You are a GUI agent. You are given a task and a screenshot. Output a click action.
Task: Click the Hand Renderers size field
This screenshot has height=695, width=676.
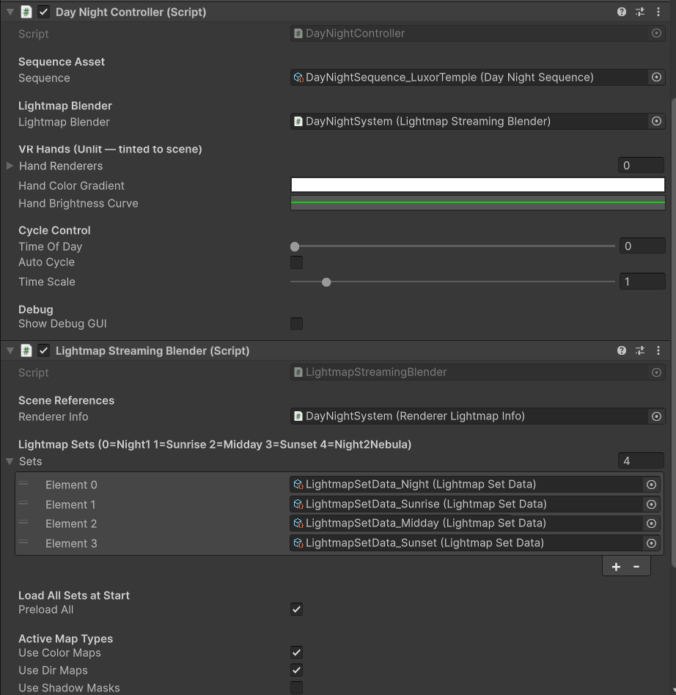(x=641, y=166)
